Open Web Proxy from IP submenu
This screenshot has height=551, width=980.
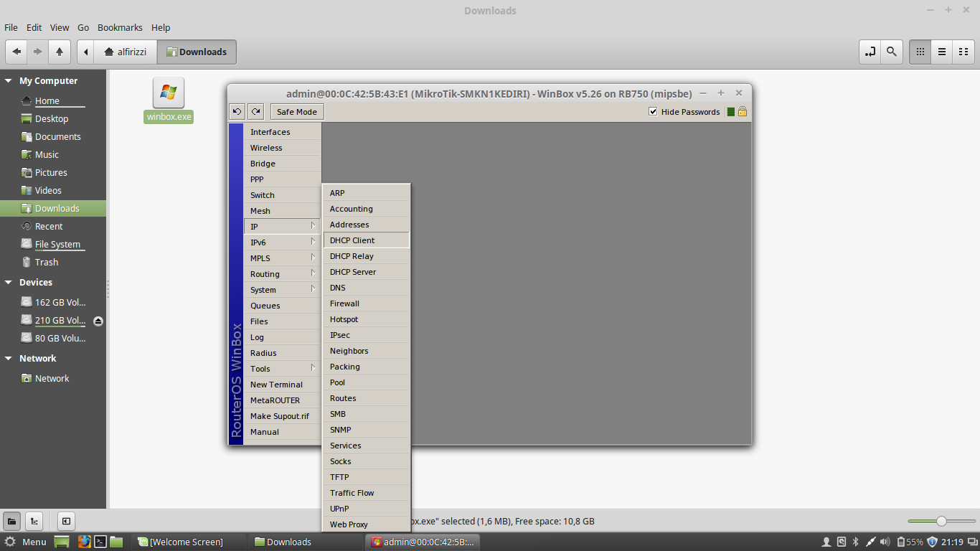367,524
